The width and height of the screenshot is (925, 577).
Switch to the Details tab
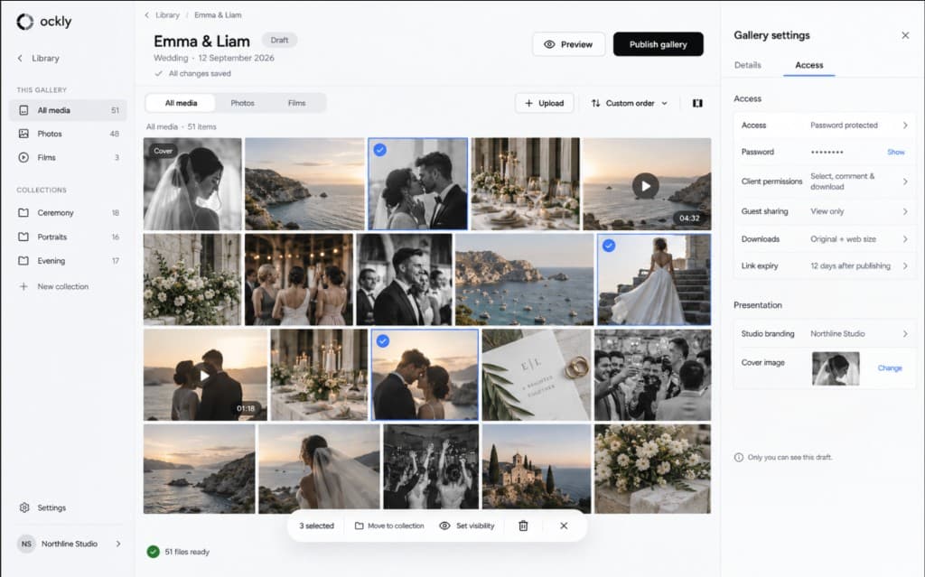[x=747, y=66]
